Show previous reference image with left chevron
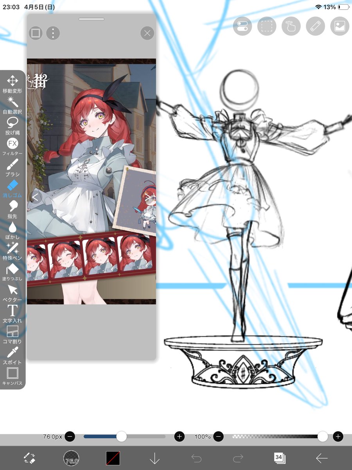The image size is (352, 470). coord(35,197)
